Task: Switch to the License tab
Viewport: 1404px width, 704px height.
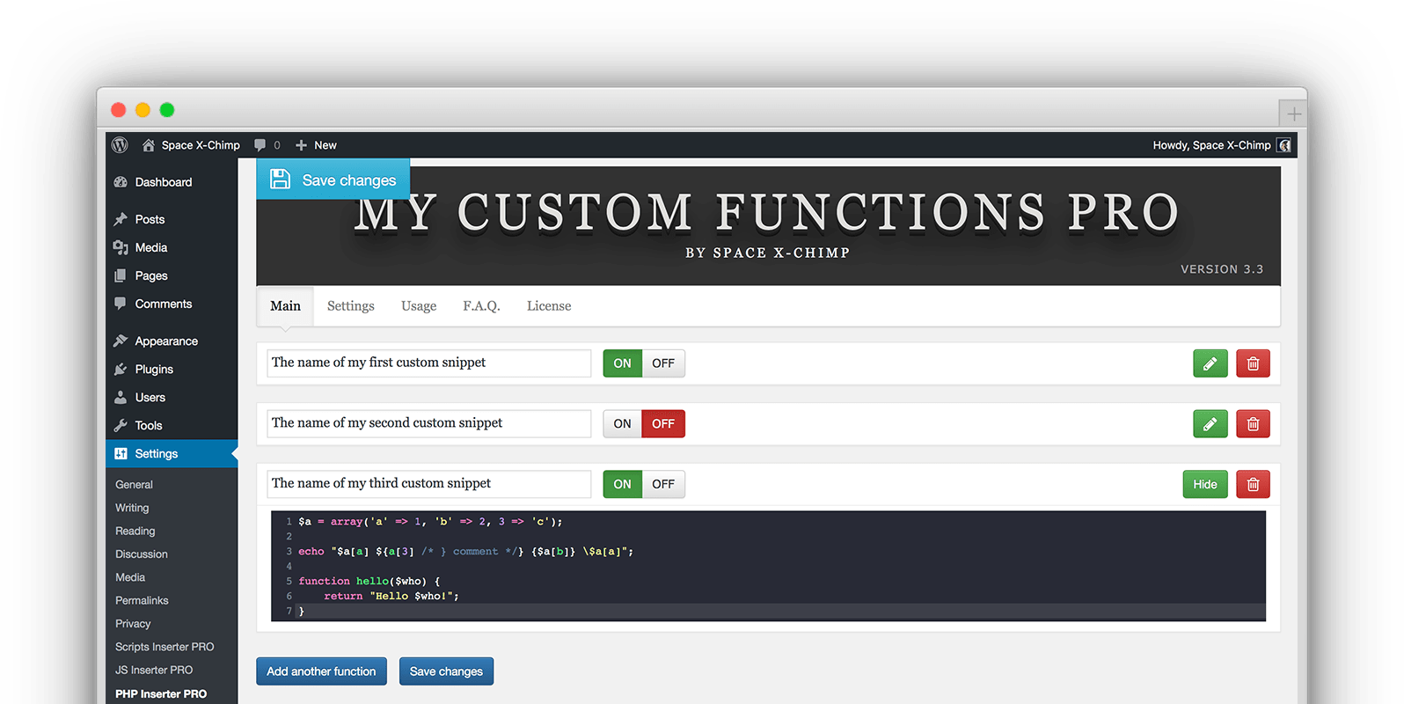Action: [x=549, y=306]
